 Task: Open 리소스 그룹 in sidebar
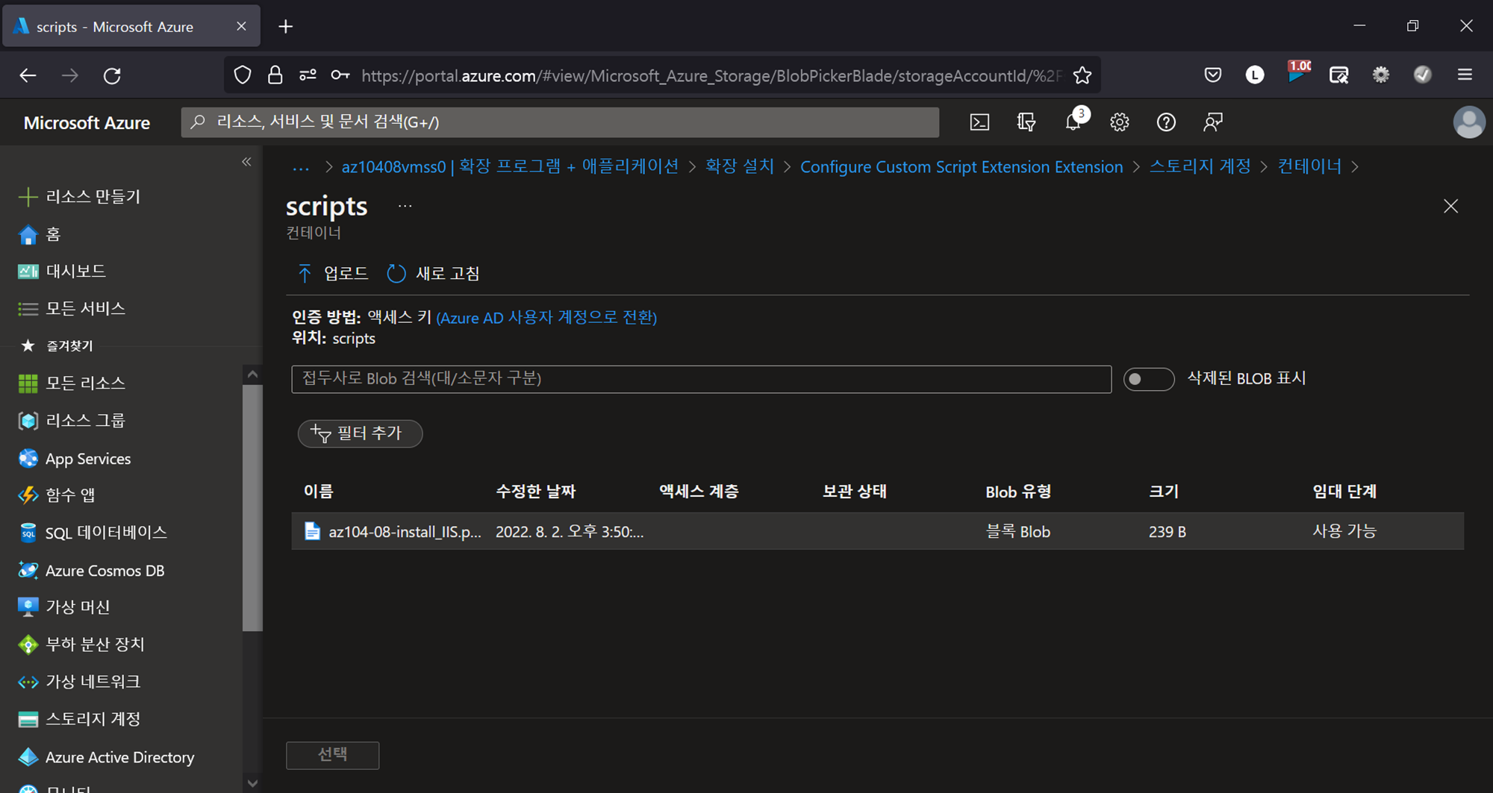(x=72, y=420)
